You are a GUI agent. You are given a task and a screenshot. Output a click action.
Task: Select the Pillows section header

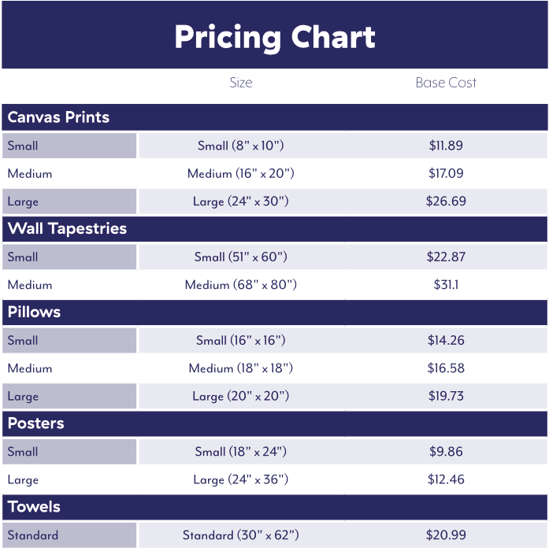[35, 312]
